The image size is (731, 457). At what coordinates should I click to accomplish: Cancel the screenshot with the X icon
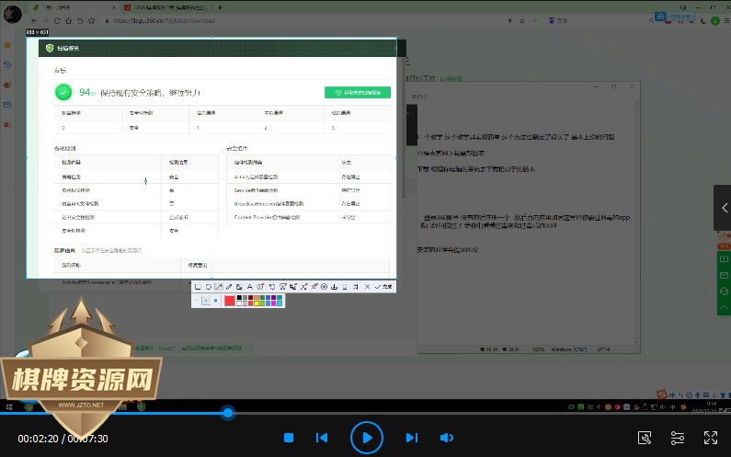(367, 287)
